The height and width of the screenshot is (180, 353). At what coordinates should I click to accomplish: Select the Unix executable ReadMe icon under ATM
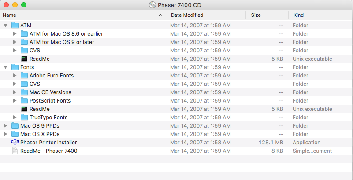click(x=24, y=59)
